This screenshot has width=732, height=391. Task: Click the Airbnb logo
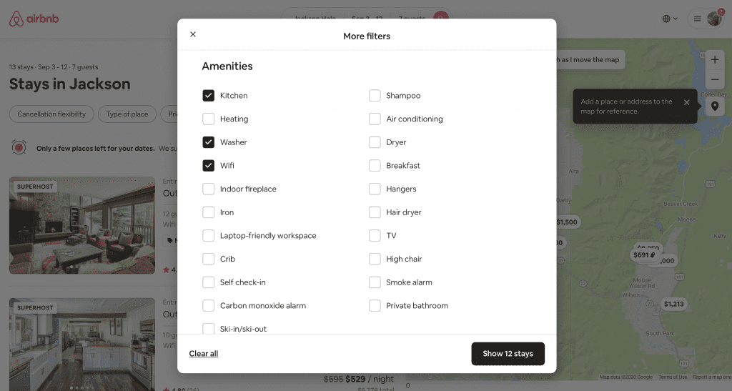coord(34,19)
